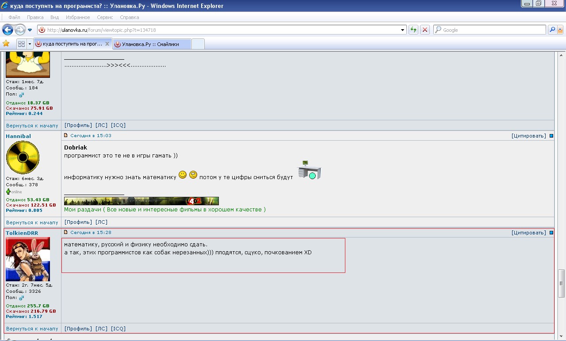
Task: Click 'Рейтинг: 1.517' under TolkienDRR
Action: (24, 317)
